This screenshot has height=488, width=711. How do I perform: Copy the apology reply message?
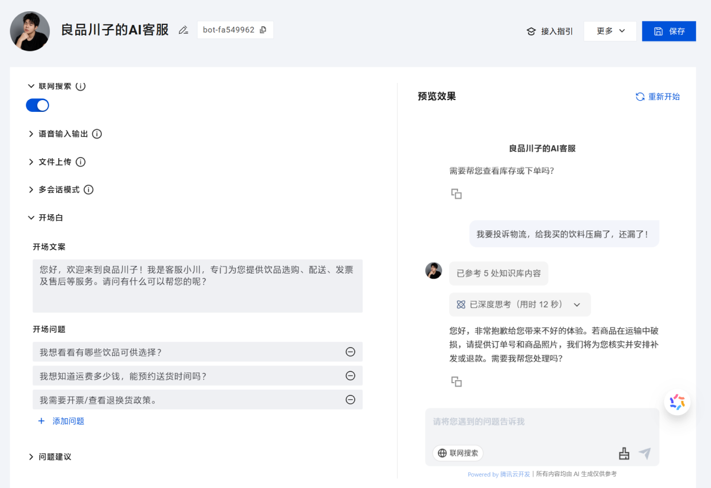456,381
